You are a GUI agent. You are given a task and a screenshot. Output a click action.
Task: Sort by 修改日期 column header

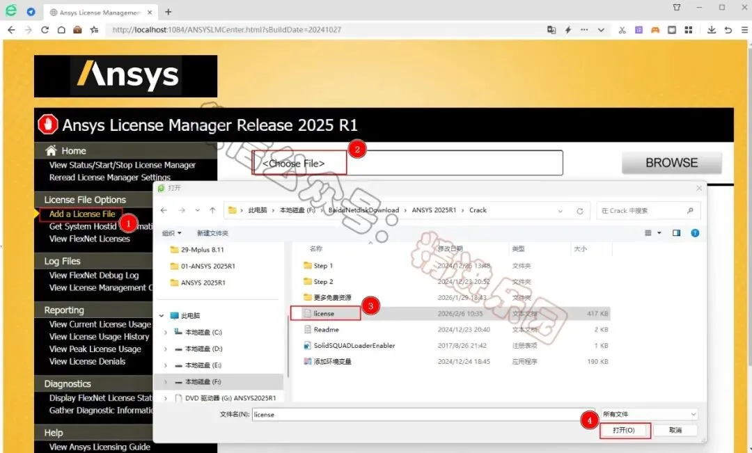click(x=451, y=248)
